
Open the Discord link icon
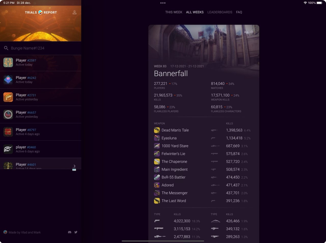tap(70, 232)
